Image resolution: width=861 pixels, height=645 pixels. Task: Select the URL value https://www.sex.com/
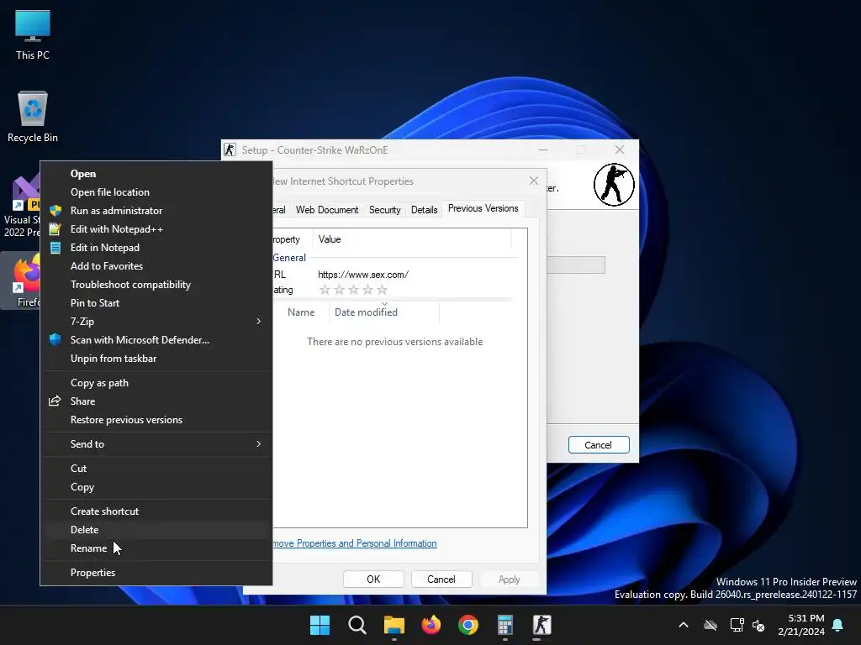click(363, 275)
